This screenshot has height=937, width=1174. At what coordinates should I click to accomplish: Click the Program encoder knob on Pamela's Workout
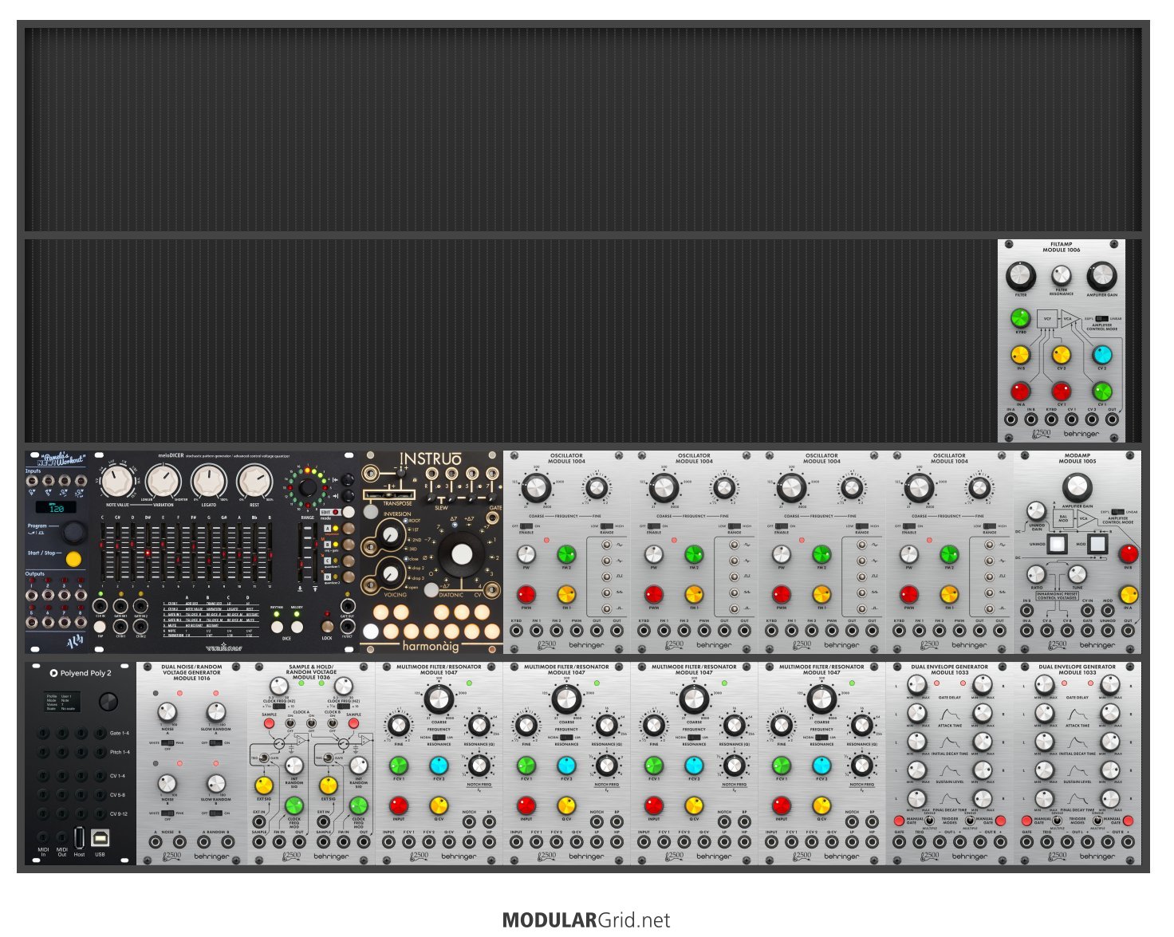click(x=73, y=532)
